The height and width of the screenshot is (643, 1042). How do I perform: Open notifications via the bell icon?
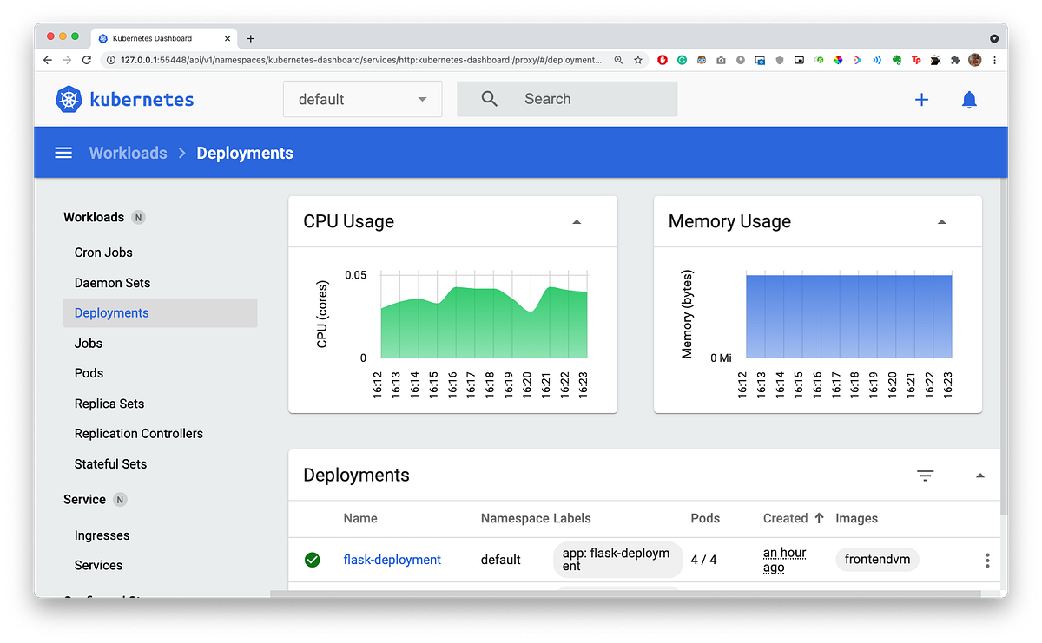tap(969, 100)
